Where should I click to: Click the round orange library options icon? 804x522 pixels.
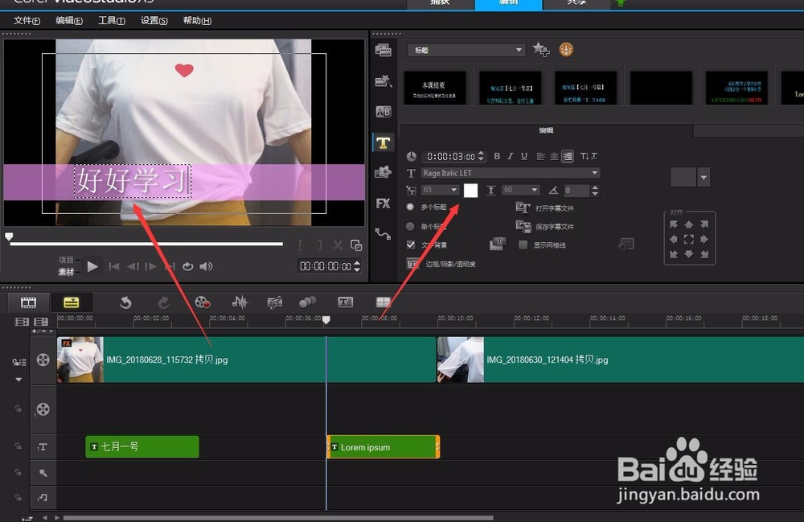click(x=566, y=50)
